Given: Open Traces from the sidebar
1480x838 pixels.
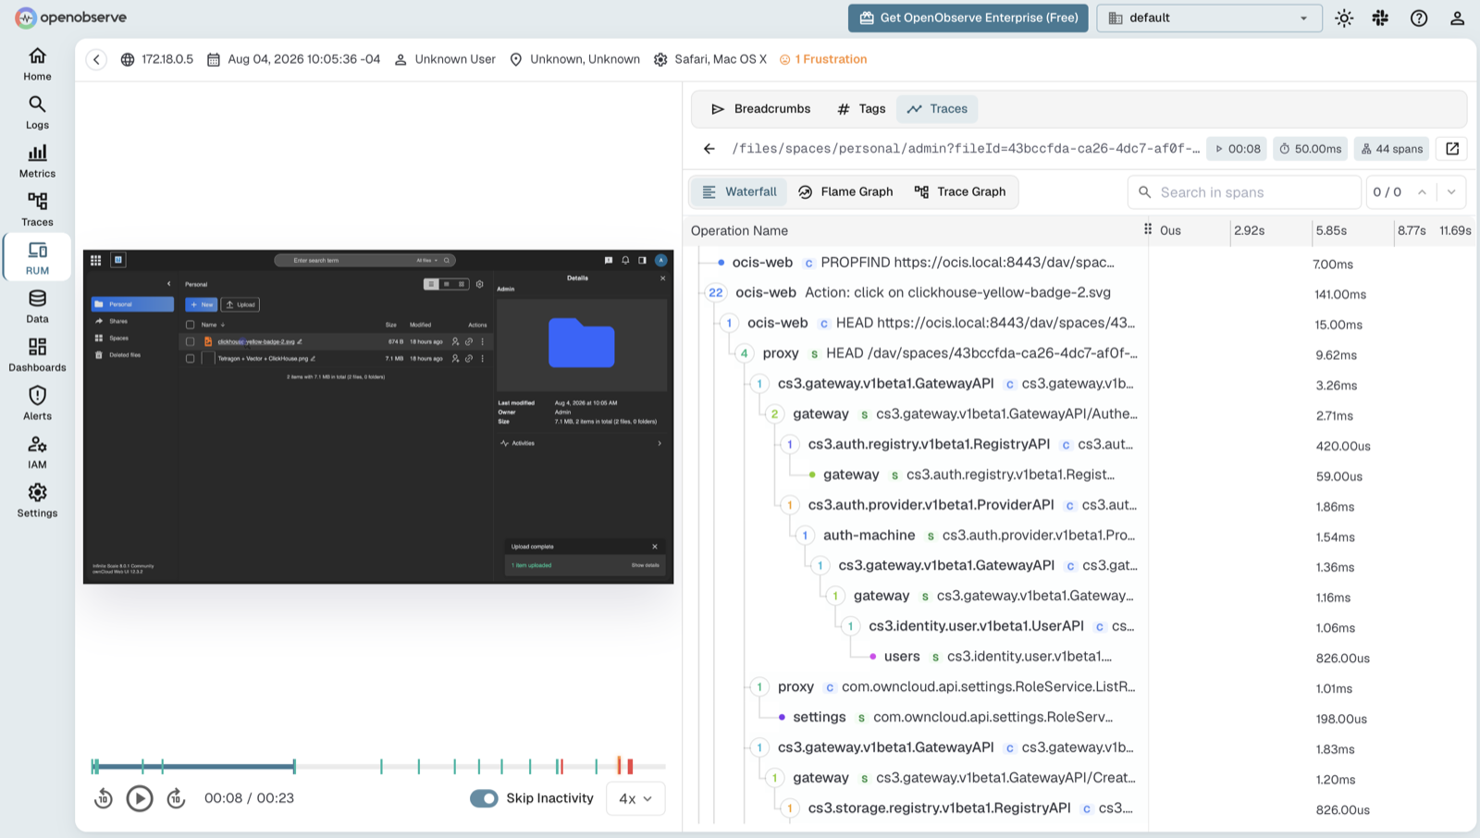Looking at the screenshot, I should pyautogui.click(x=37, y=210).
